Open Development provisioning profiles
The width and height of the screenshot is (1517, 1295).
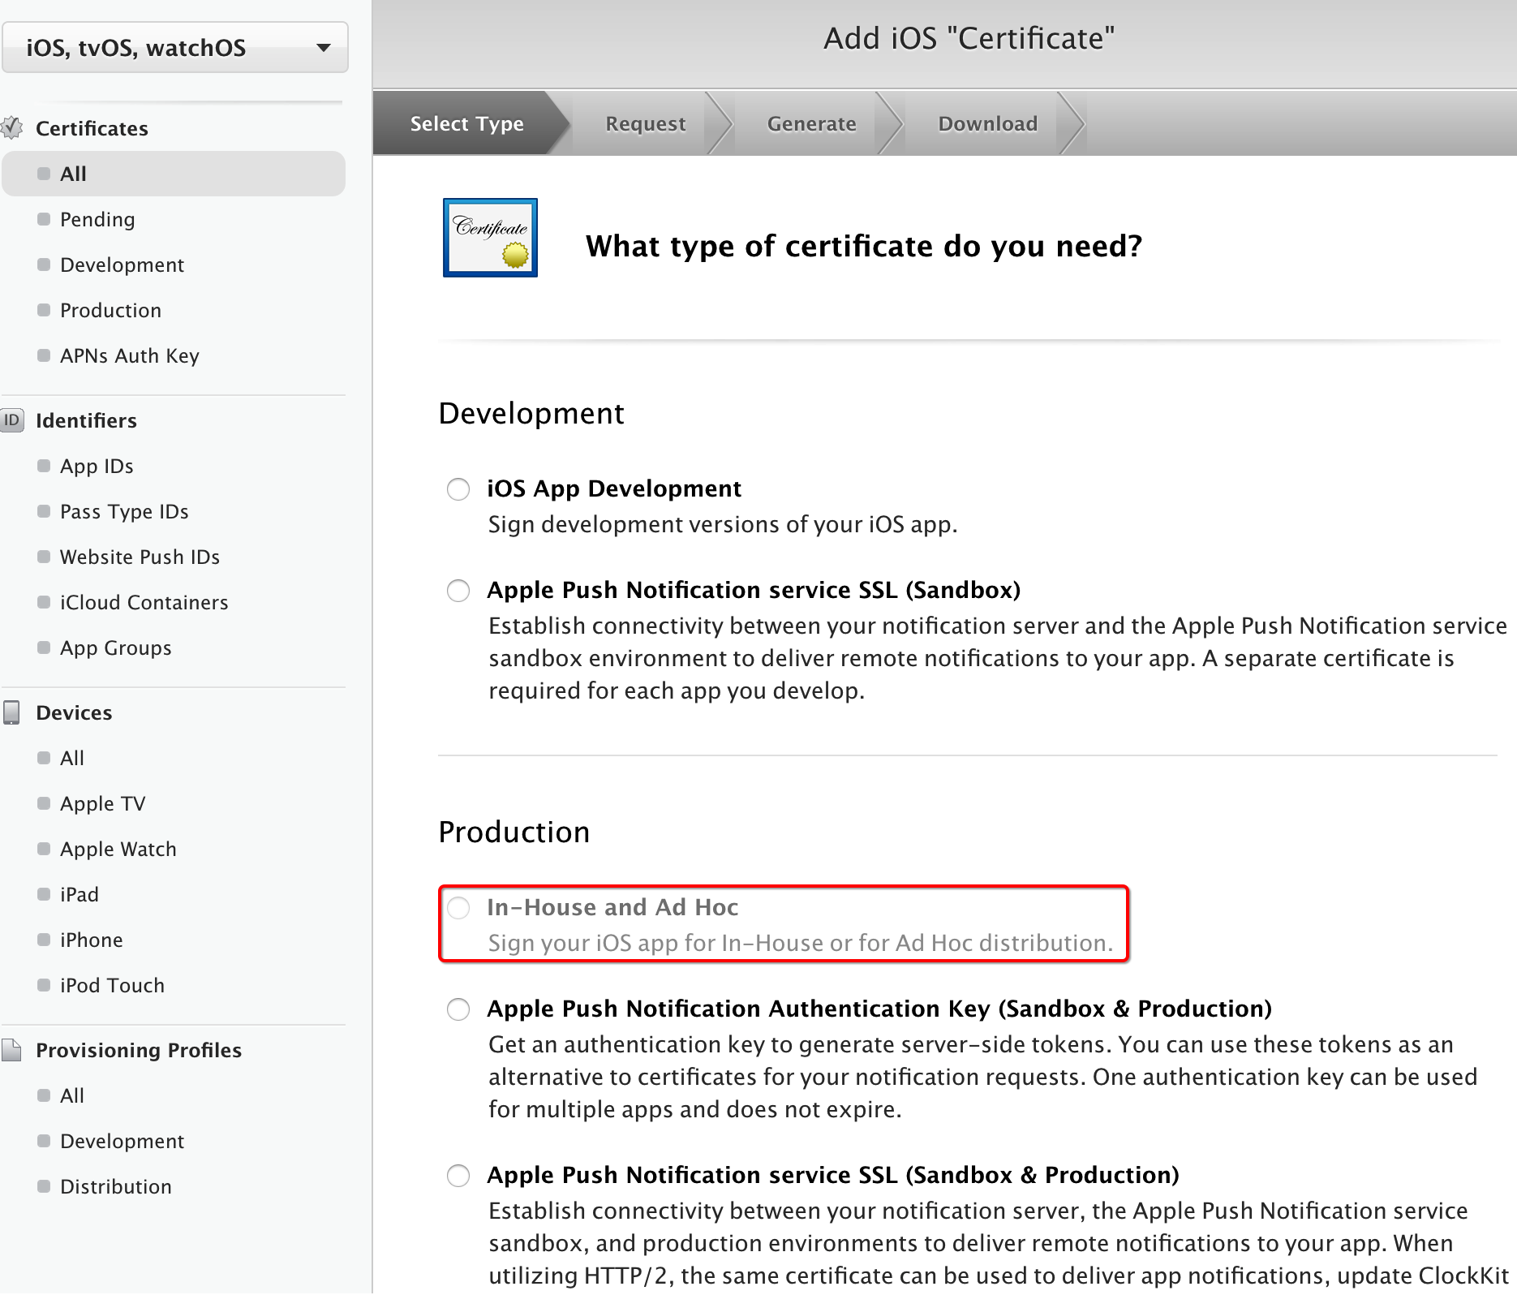tap(122, 1141)
